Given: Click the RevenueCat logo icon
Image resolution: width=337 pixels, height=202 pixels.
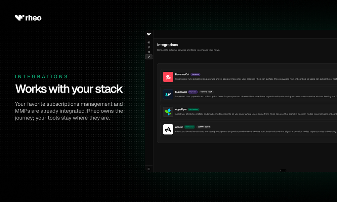Looking at the screenshot, I should (x=168, y=77).
